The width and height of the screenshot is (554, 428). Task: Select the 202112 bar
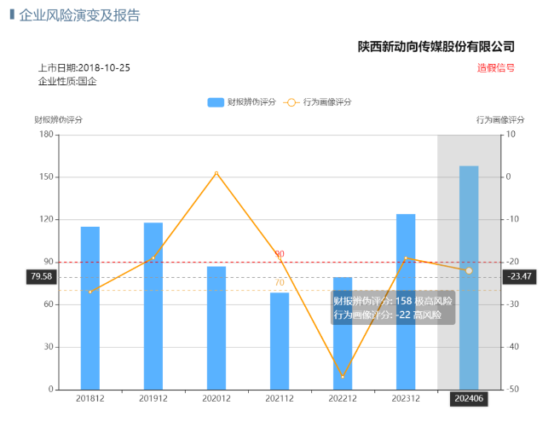tap(280, 341)
